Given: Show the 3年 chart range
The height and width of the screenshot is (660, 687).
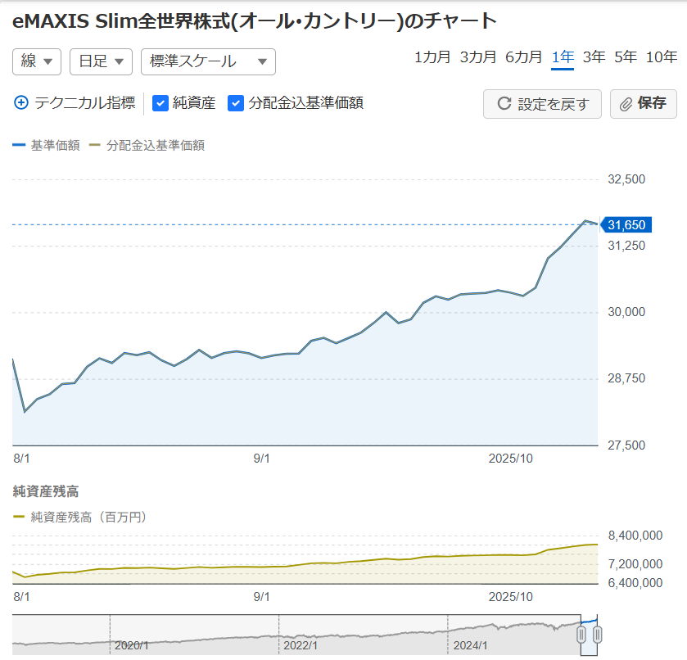Looking at the screenshot, I should pos(594,57).
